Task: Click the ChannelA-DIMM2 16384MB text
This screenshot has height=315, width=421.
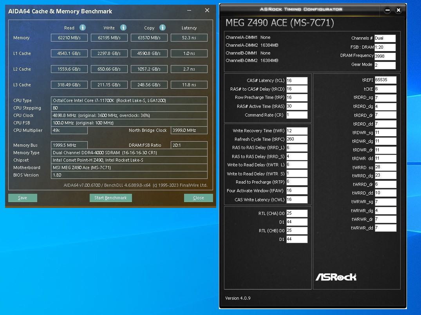Action: pyautogui.click(x=252, y=45)
